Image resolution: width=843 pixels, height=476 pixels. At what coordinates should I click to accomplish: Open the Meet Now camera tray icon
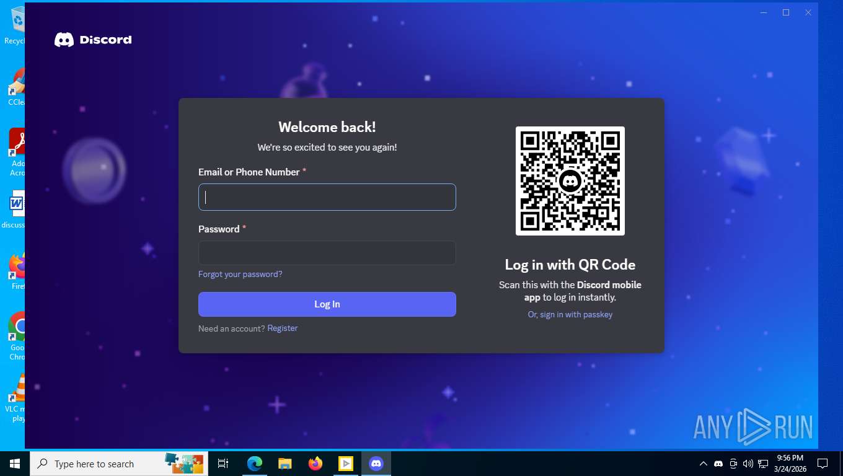[733, 464]
